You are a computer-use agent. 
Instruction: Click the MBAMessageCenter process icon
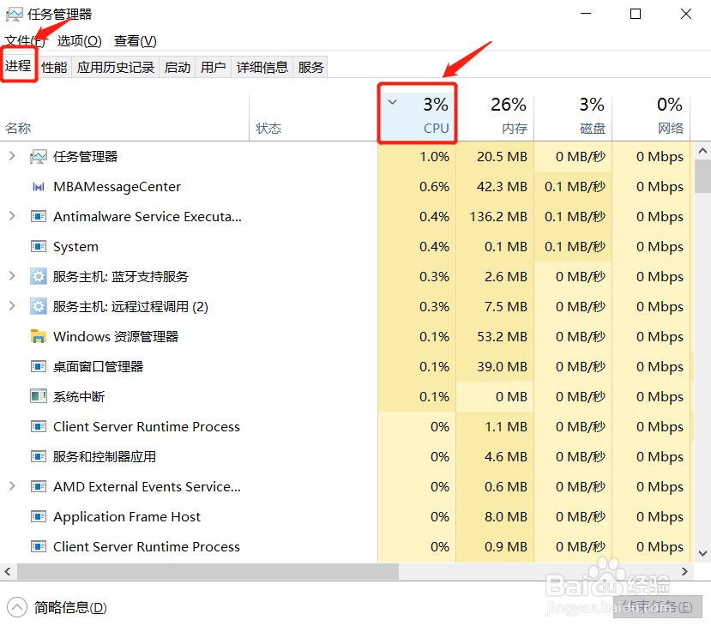[38, 186]
